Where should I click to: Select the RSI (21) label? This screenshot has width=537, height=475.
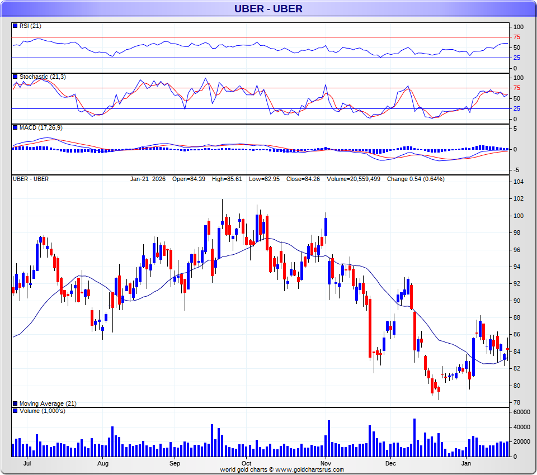[x=30, y=26]
